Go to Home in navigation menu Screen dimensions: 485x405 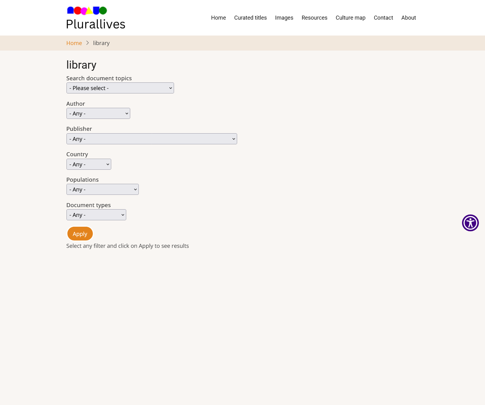coord(218,18)
